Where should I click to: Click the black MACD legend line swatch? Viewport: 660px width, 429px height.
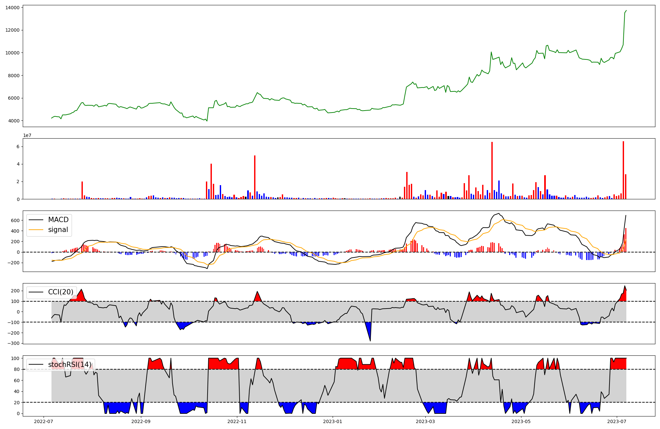(36, 220)
